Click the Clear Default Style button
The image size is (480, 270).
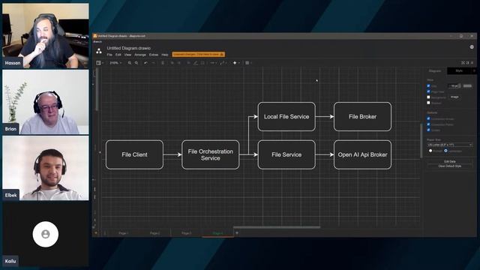click(450, 166)
